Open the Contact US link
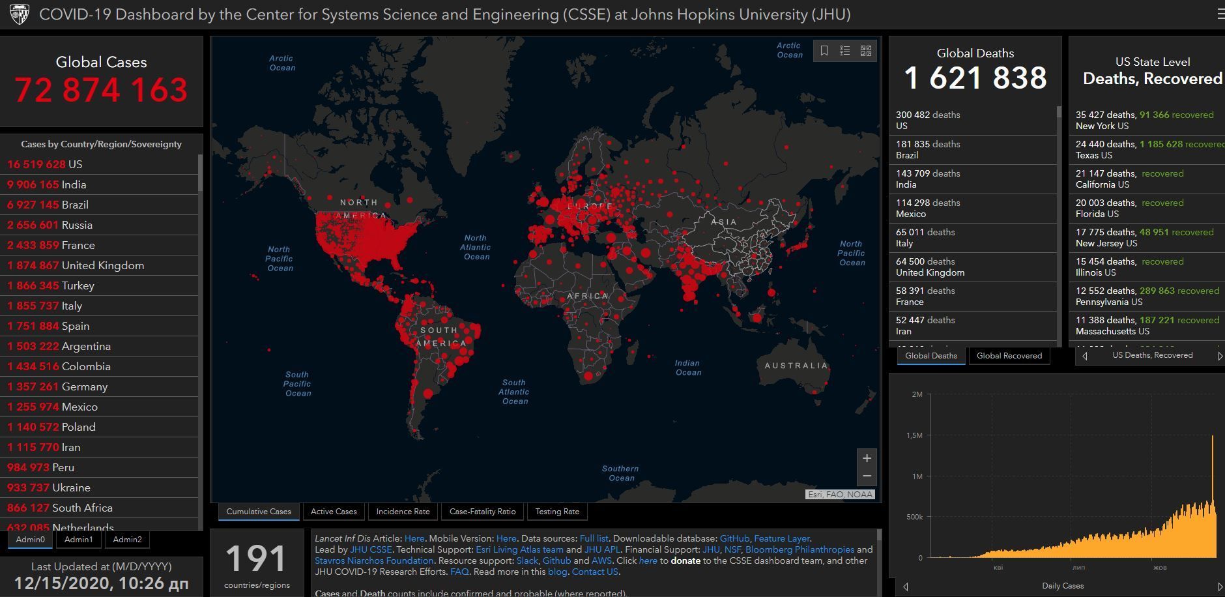1225x597 pixels. pos(595,572)
